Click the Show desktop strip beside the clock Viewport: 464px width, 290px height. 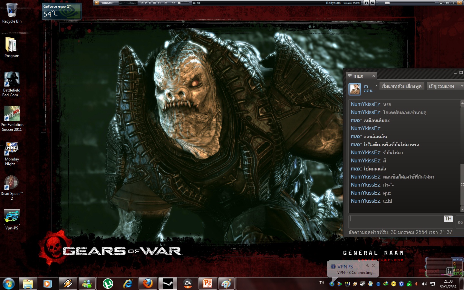coord(462,284)
